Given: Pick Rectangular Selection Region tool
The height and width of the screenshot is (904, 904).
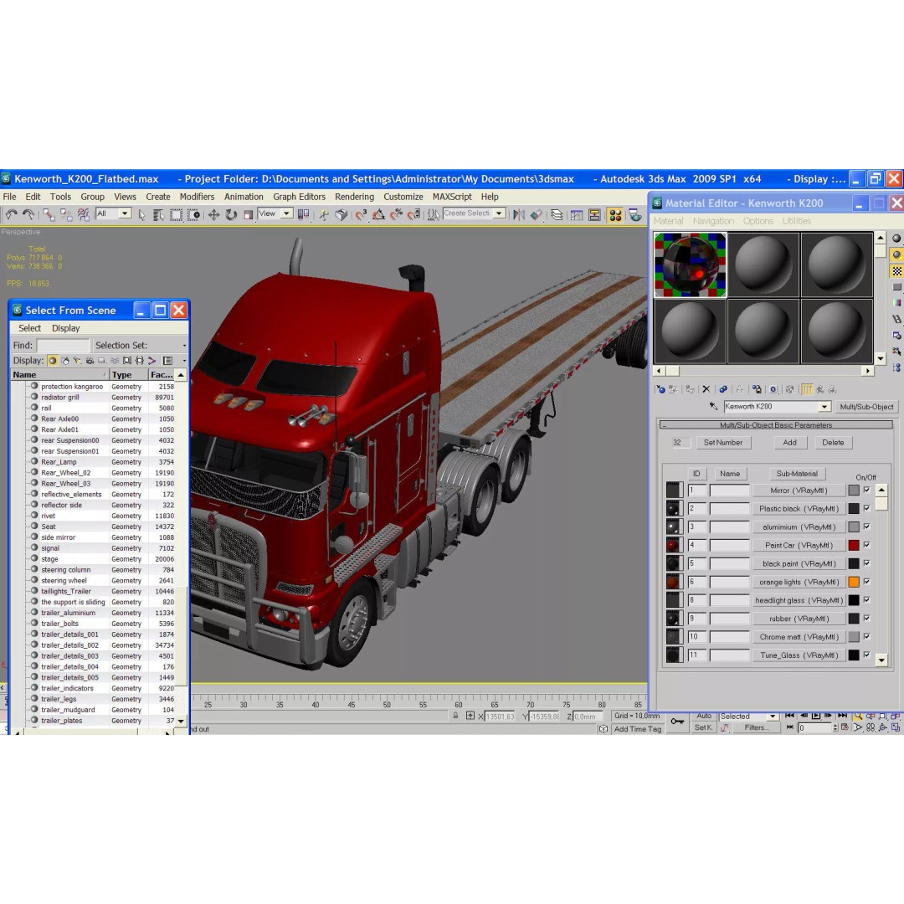Looking at the screenshot, I should coord(176,215).
